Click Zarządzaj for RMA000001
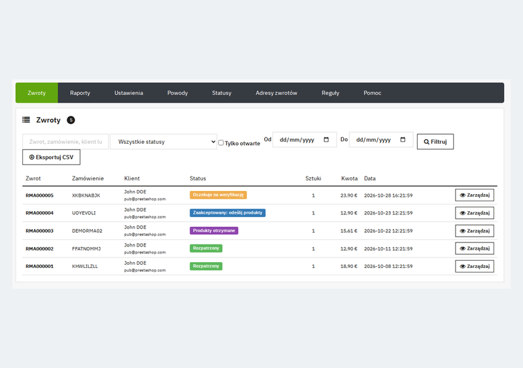This screenshot has height=368, width=523. (475, 266)
